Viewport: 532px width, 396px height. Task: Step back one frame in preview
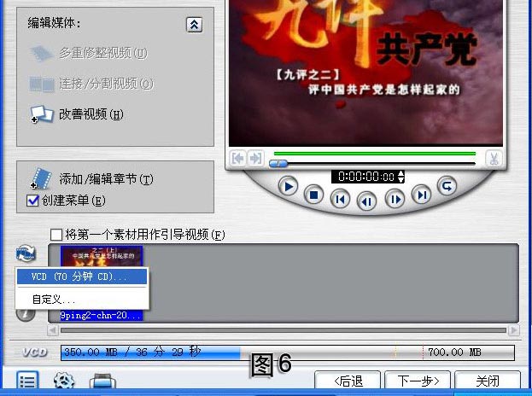pyautogui.click(x=367, y=201)
